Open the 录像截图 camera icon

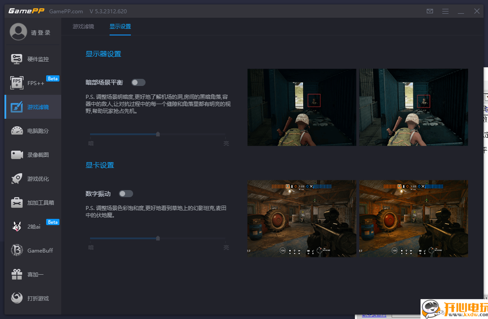(17, 155)
